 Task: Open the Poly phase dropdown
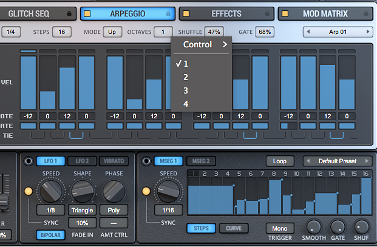point(114,210)
